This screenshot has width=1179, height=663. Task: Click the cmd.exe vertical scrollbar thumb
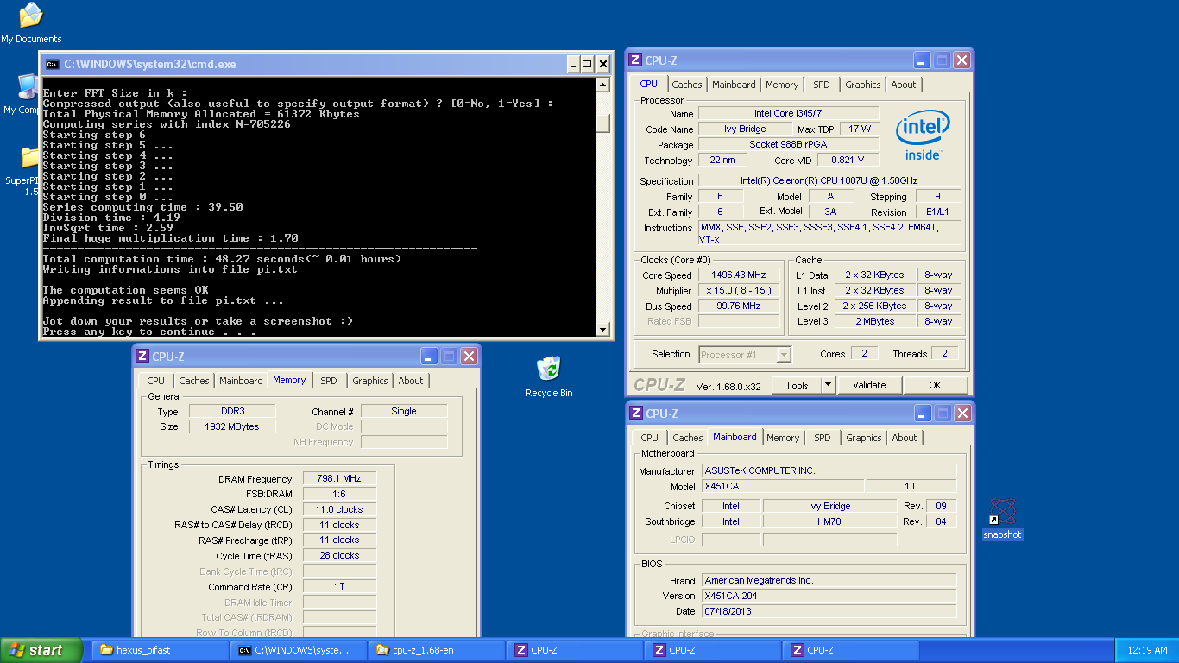click(602, 123)
